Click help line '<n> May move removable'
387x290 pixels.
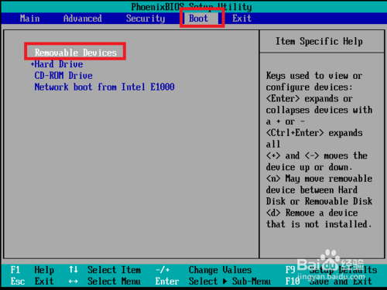coord(319,179)
